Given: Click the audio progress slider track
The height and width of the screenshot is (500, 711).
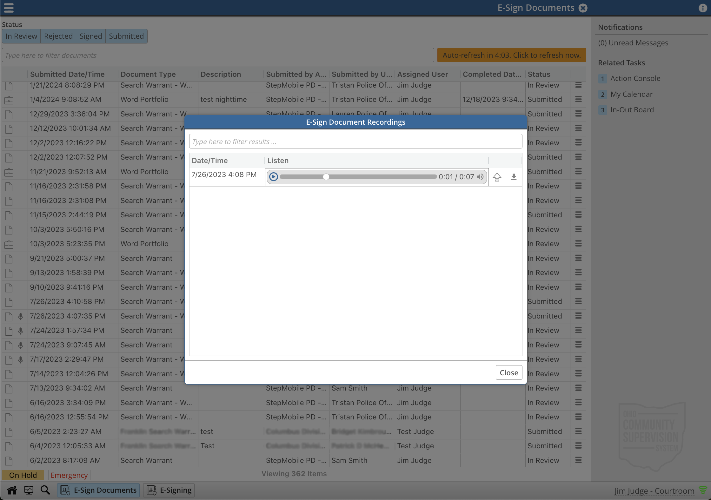Looking at the screenshot, I should pyautogui.click(x=381, y=177).
